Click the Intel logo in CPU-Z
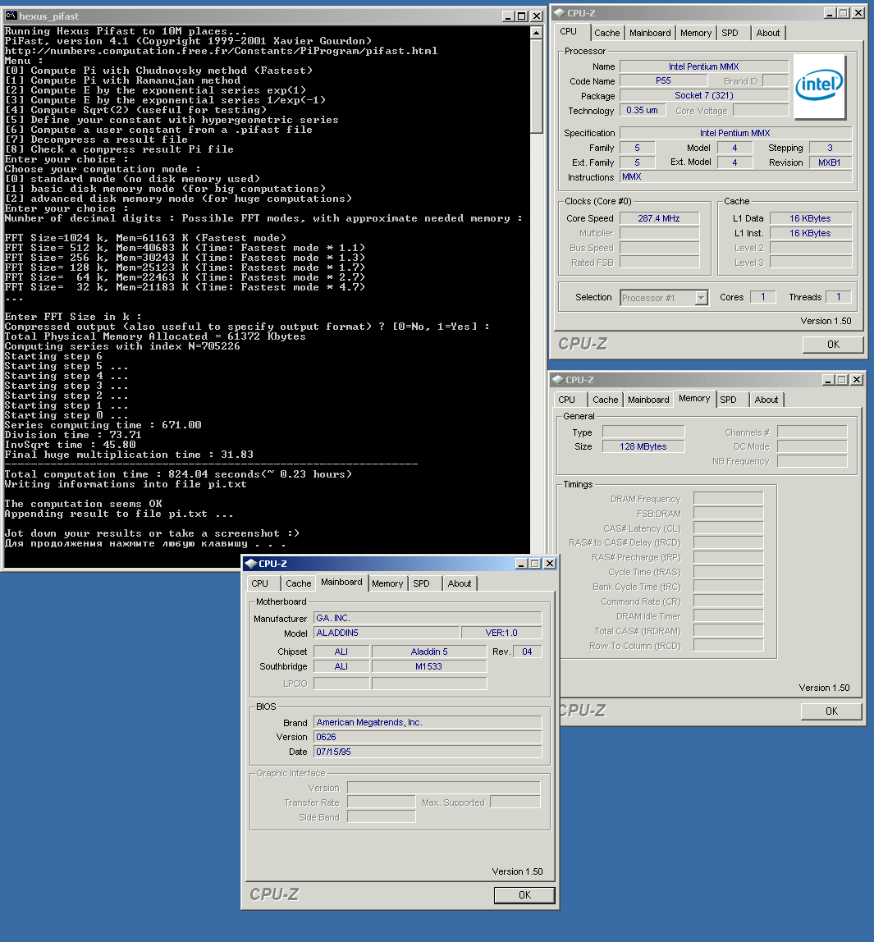The width and height of the screenshot is (874, 942). coord(819,86)
